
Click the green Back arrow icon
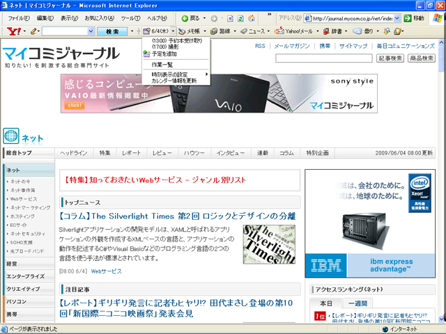pyautogui.click(x=185, y=19)
